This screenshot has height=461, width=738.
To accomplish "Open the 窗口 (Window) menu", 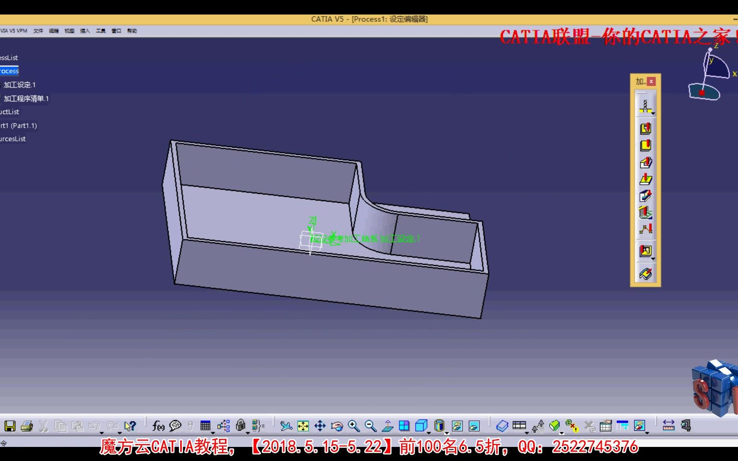I will [116, 31].
